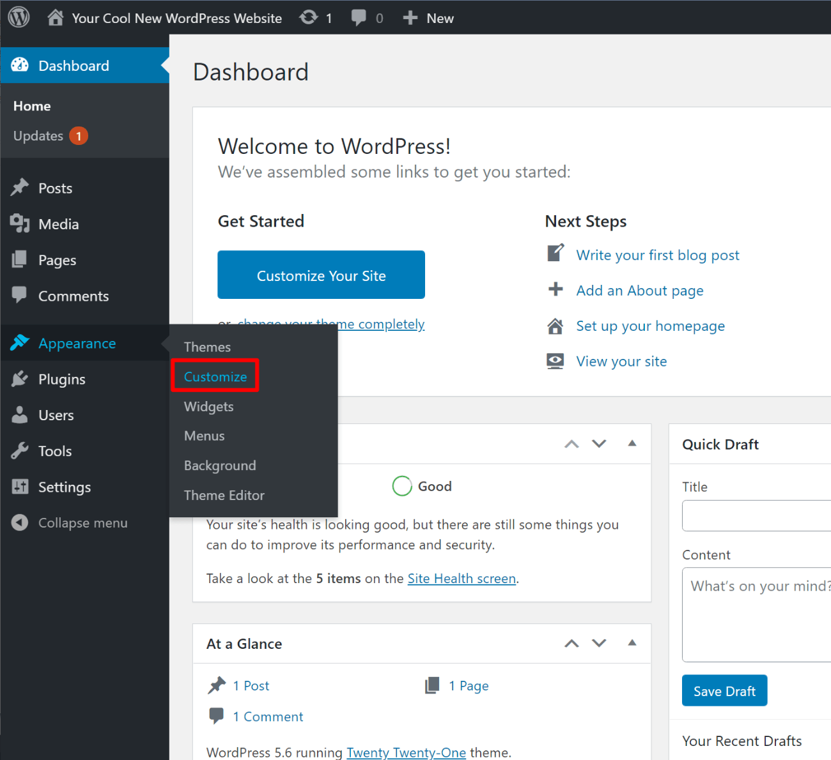The width and height of the screenshot is (831, 760).
Task: Click the plus icon beside Add an About page
Action: pyautogui.click(x=555, y=289)
